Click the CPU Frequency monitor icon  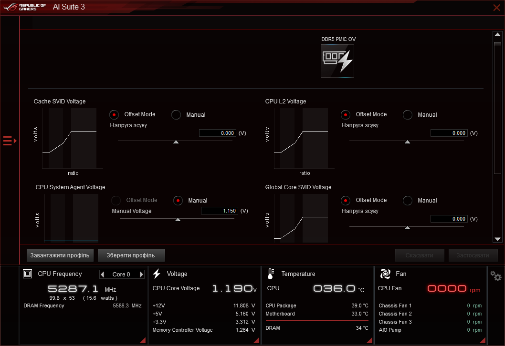click(27, 273)
